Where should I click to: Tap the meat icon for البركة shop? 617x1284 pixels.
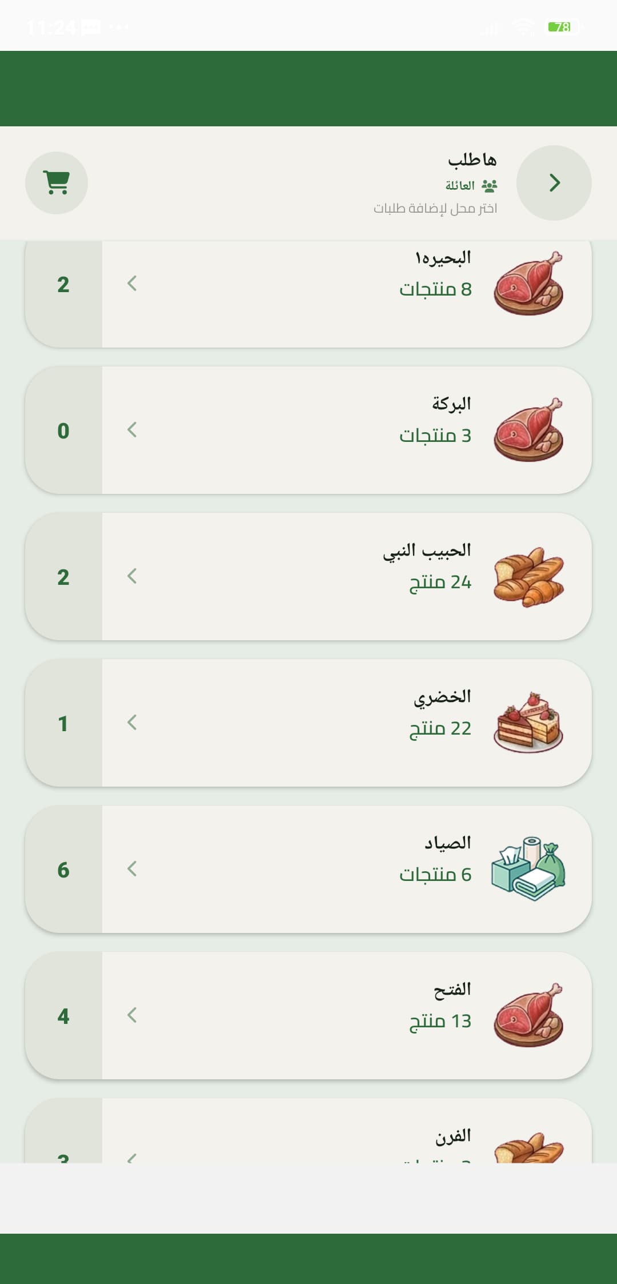tap(528, 430)
